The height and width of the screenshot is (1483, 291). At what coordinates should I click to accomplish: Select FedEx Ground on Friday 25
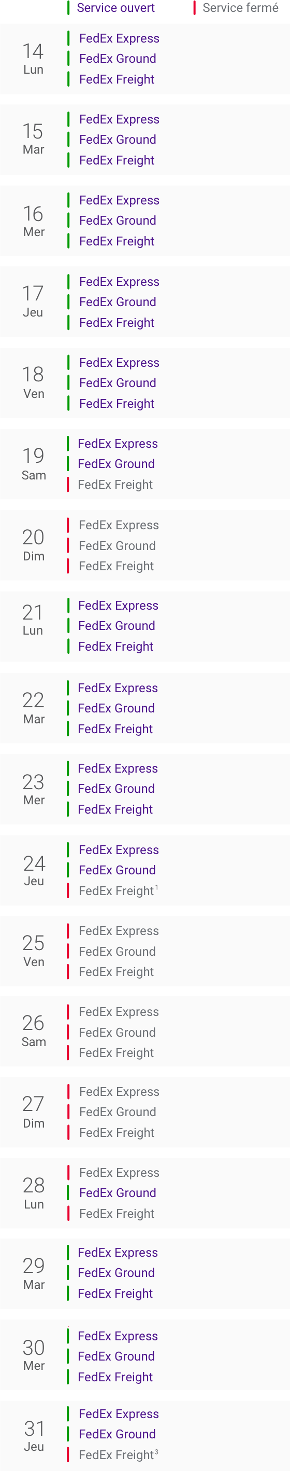[117, 952]
